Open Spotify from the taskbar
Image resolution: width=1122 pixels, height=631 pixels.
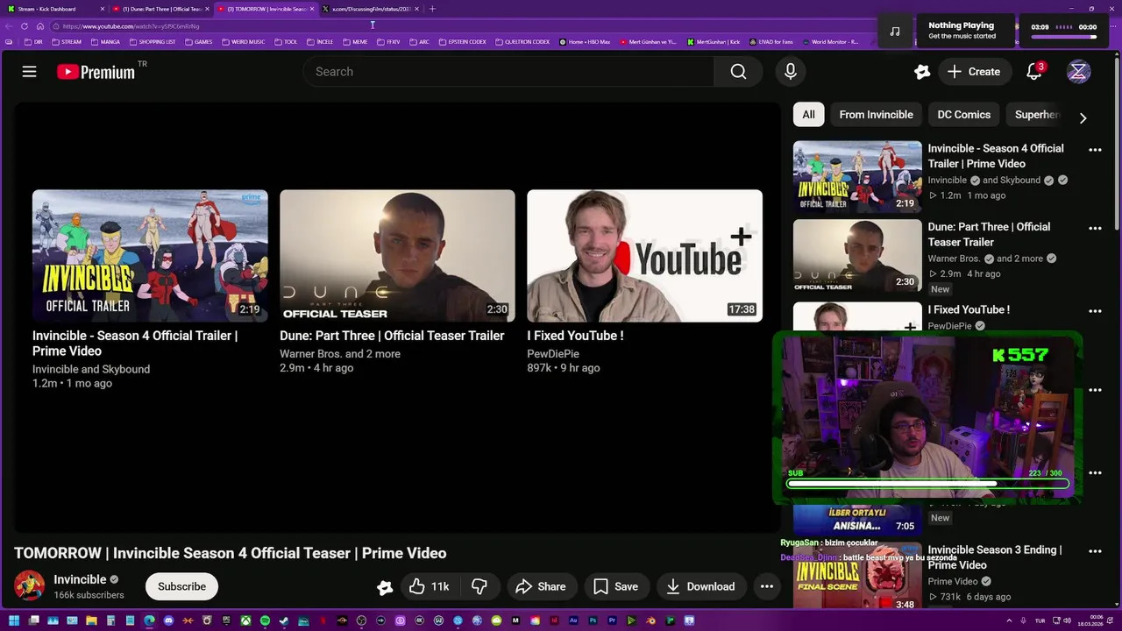265,620
